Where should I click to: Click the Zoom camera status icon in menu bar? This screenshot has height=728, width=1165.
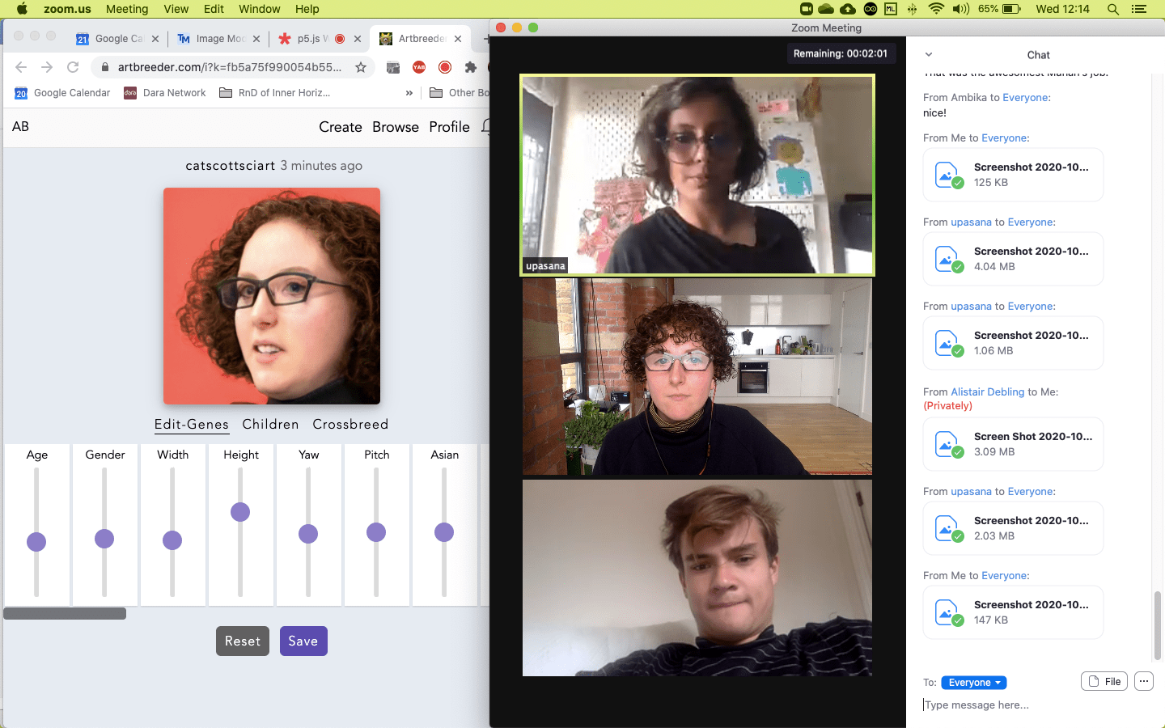point(807,9)
